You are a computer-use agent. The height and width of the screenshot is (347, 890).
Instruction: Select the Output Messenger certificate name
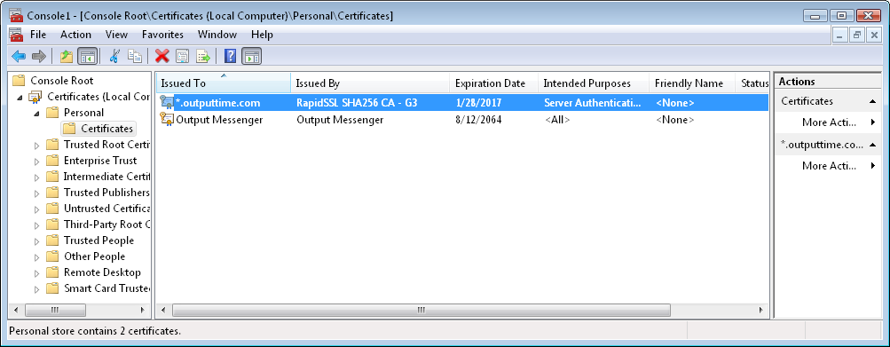pyautogui.click(x=219, y=120)
